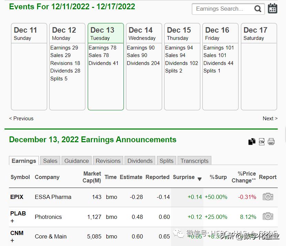Screen dimensions: 286x246
Task: Click the printer icon
Action: 271,142
